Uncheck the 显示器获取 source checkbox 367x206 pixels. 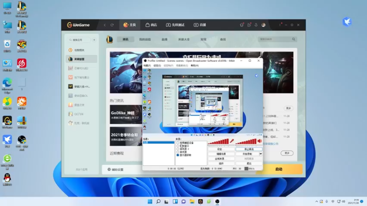pos(178,155)
